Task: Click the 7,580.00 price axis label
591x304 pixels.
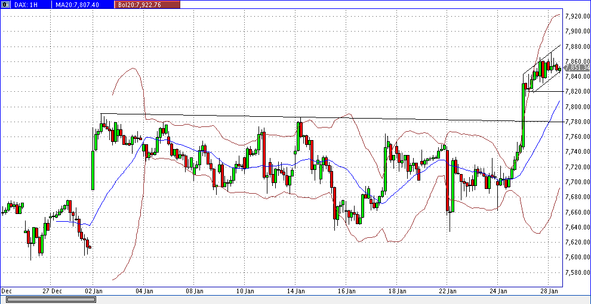Action: [x=577, y=272]
